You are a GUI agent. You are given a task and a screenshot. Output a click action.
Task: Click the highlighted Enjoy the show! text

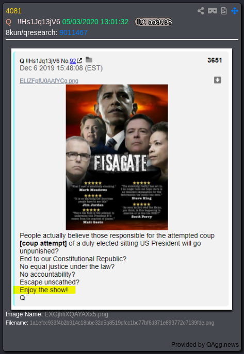[x=44, y=290]
